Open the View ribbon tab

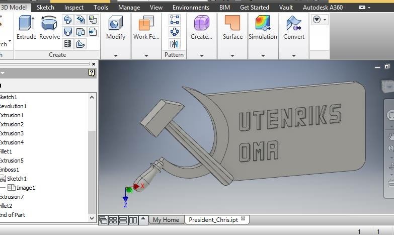click(x=156, y=8)
